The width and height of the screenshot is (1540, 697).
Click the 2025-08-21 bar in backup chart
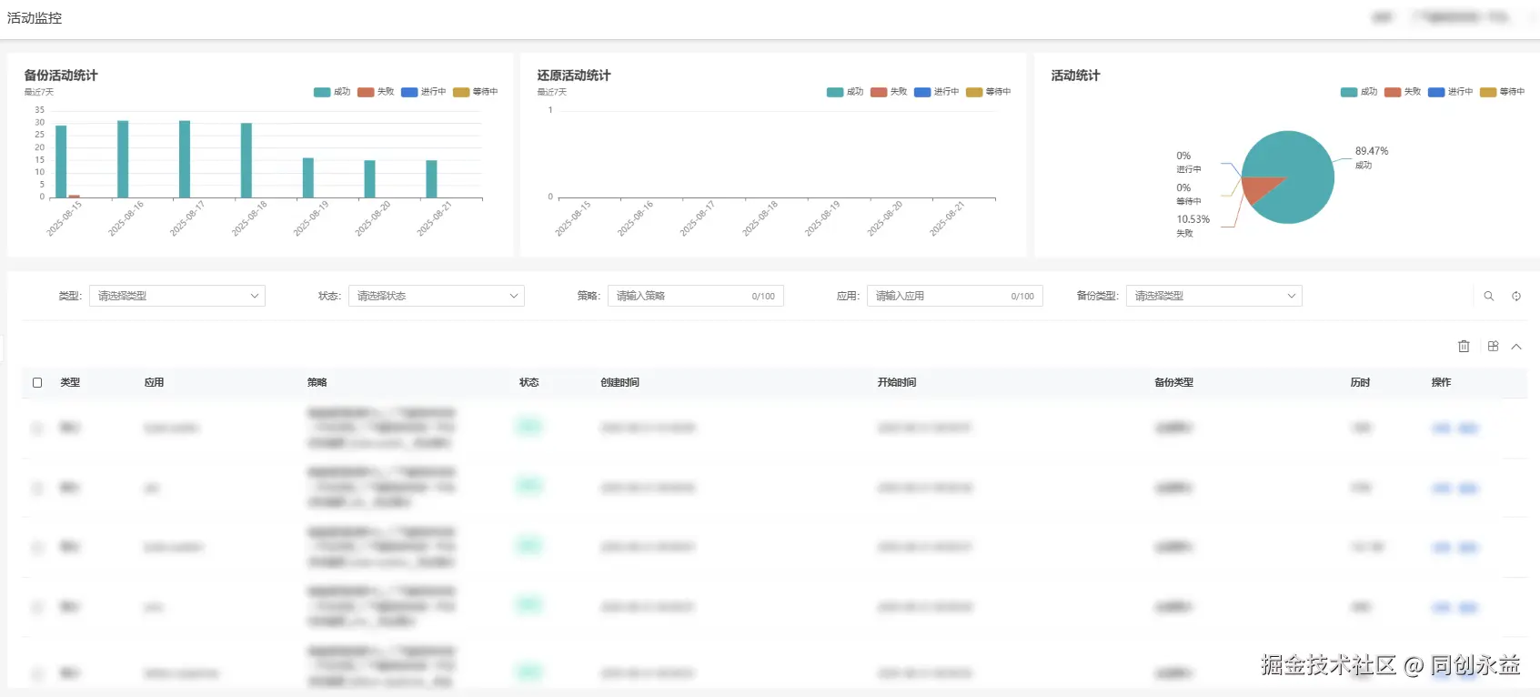click(431, 178)
